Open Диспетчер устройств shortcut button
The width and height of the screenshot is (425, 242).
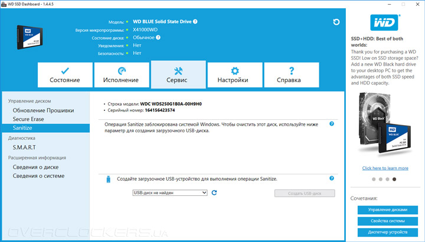[x=388, y=232]
